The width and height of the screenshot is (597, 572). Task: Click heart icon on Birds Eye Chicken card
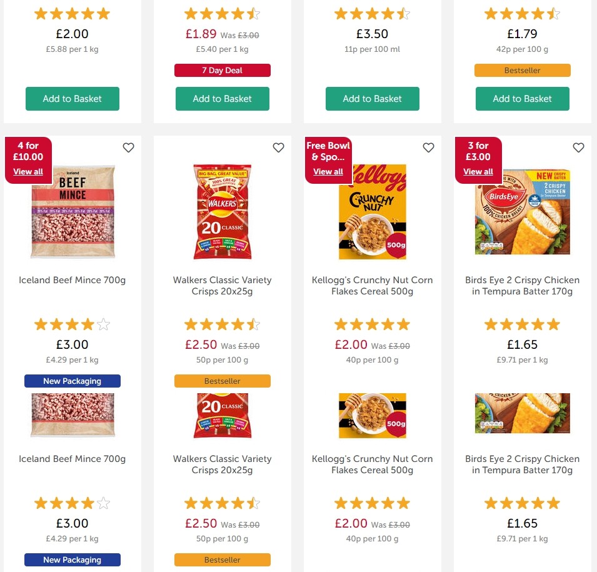click(x=578, y=148)
